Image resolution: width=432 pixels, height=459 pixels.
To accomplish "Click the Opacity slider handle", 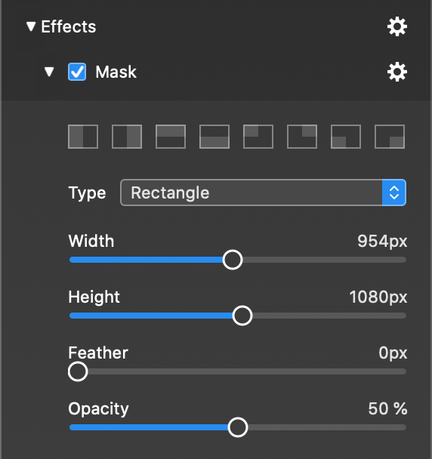I will [x=238, y=427].
